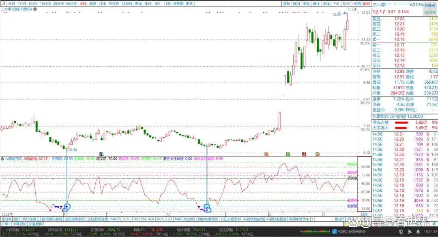Viewport: 438px width, 237px height.
Task: Click the blue connection status icon
Action: 334,232
